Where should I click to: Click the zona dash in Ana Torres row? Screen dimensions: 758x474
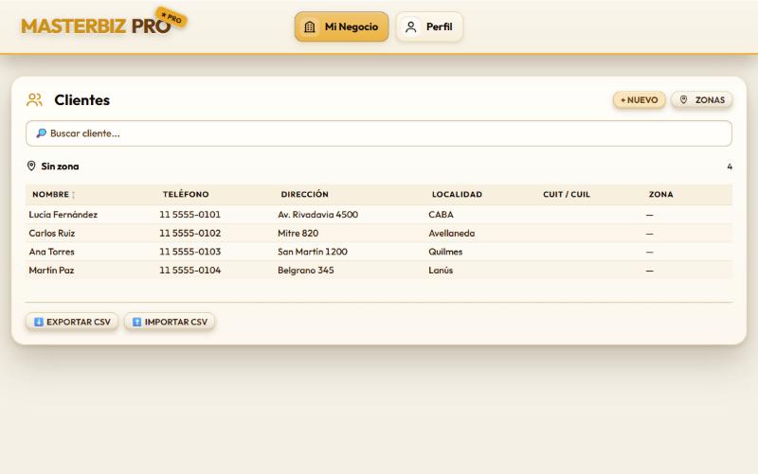[649, 252]
